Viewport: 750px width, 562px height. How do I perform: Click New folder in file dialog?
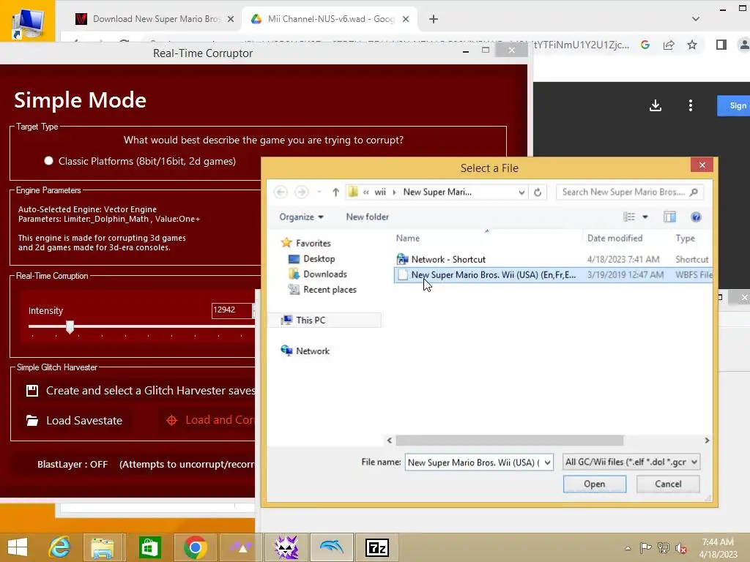(x=368, y=217)
